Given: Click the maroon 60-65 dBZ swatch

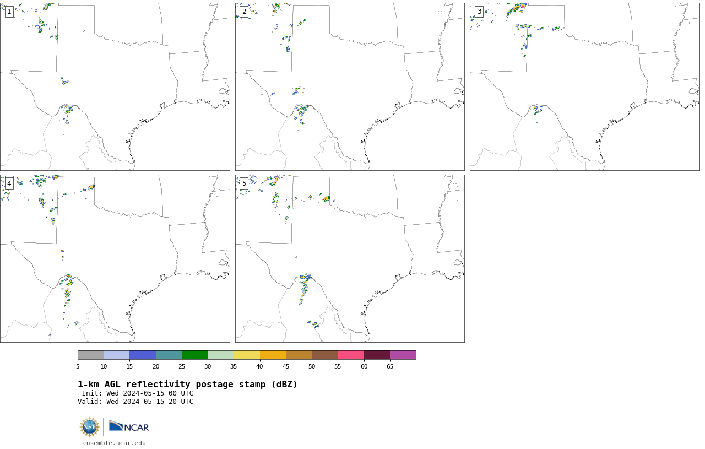Looking at the screenshot, I should [x=377, y=355].
